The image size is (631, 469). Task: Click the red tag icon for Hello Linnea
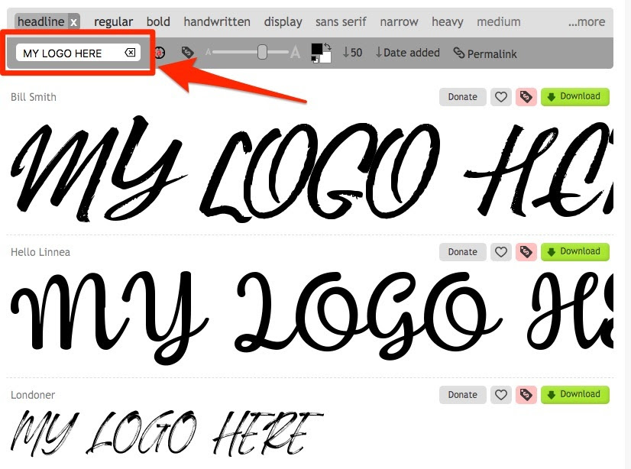525,252
